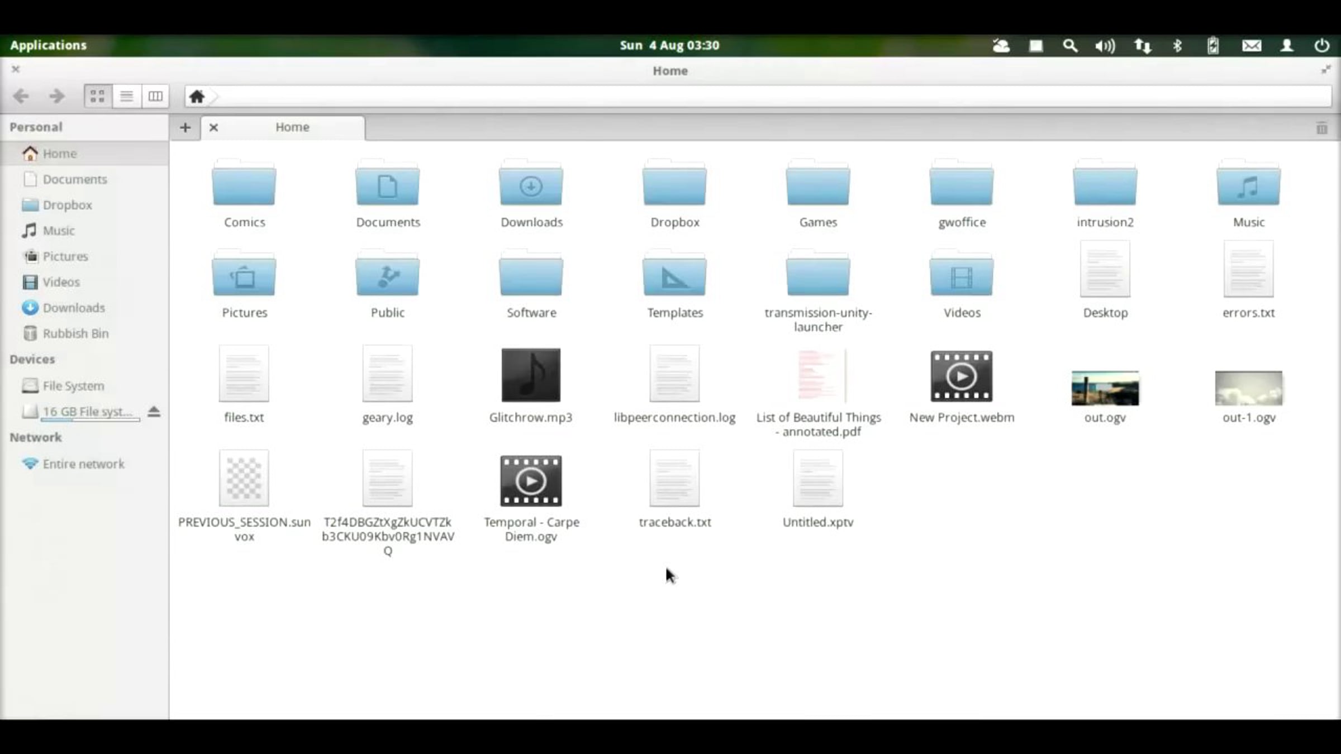Select the Glitchrow.mp3 file
Screen dimensions: 1341x754
pos(531,375)
